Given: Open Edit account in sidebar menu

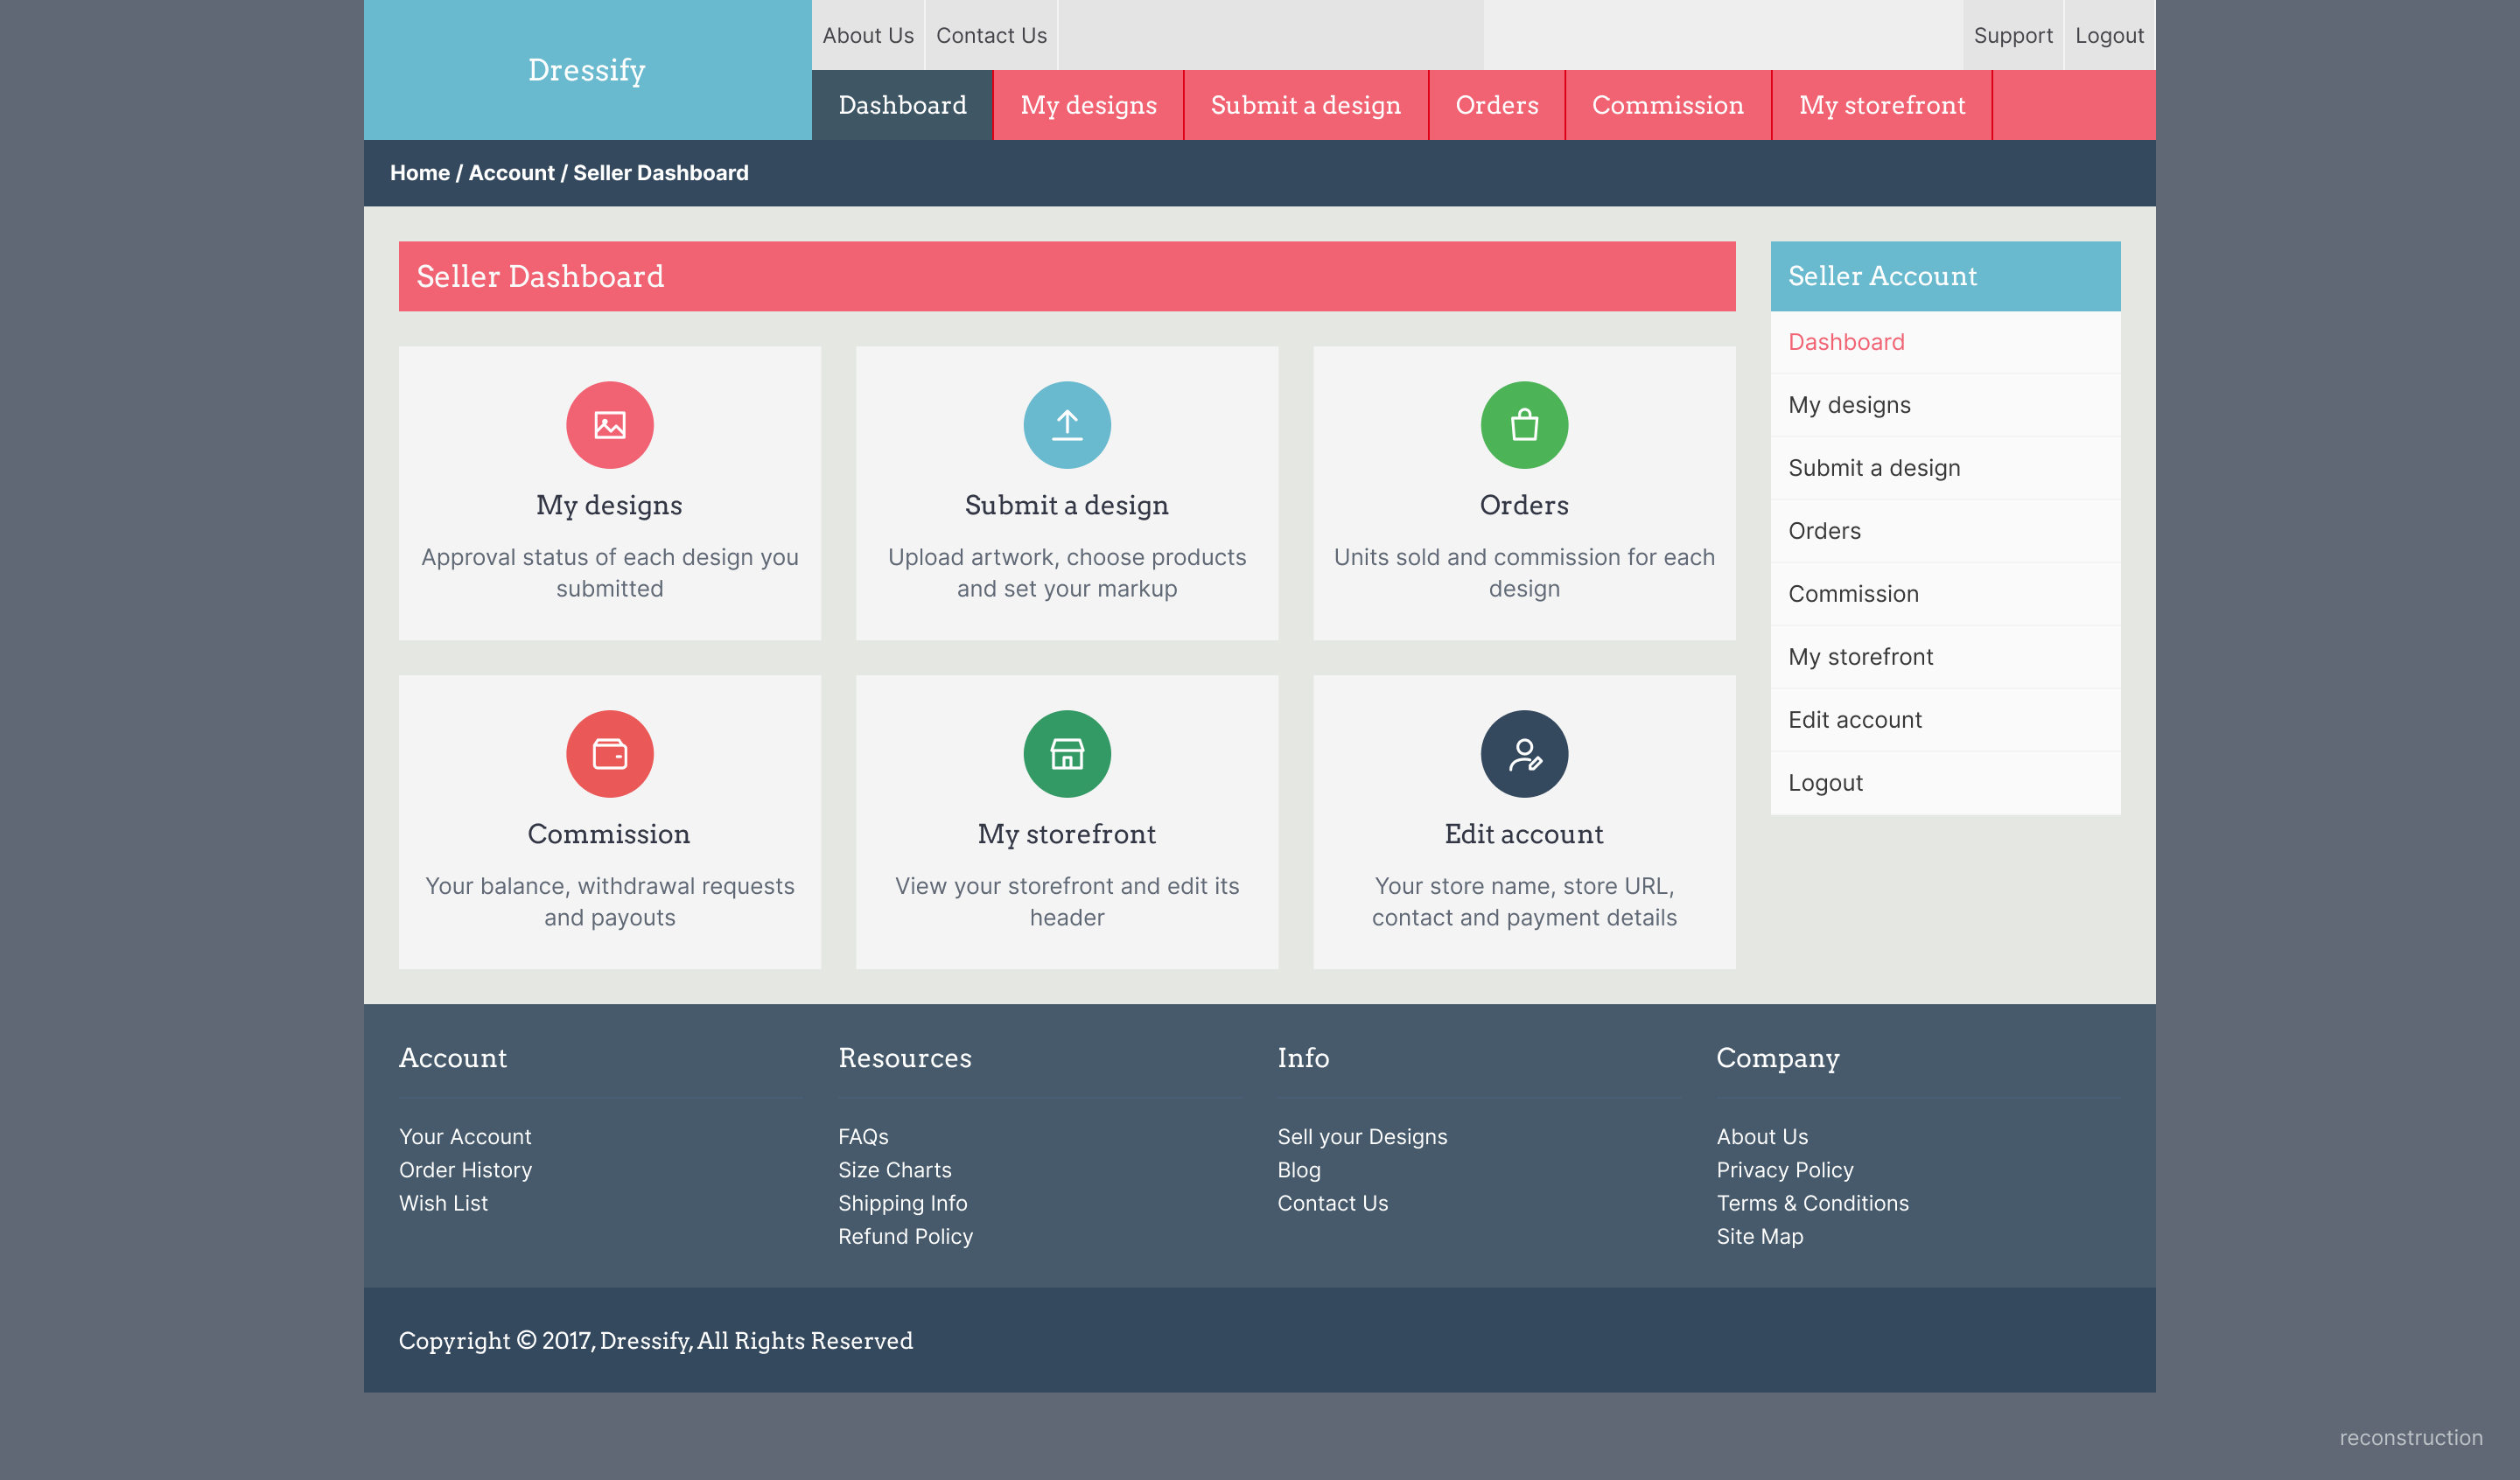Looking at the screenshot, I should (x=1945, y=720).
